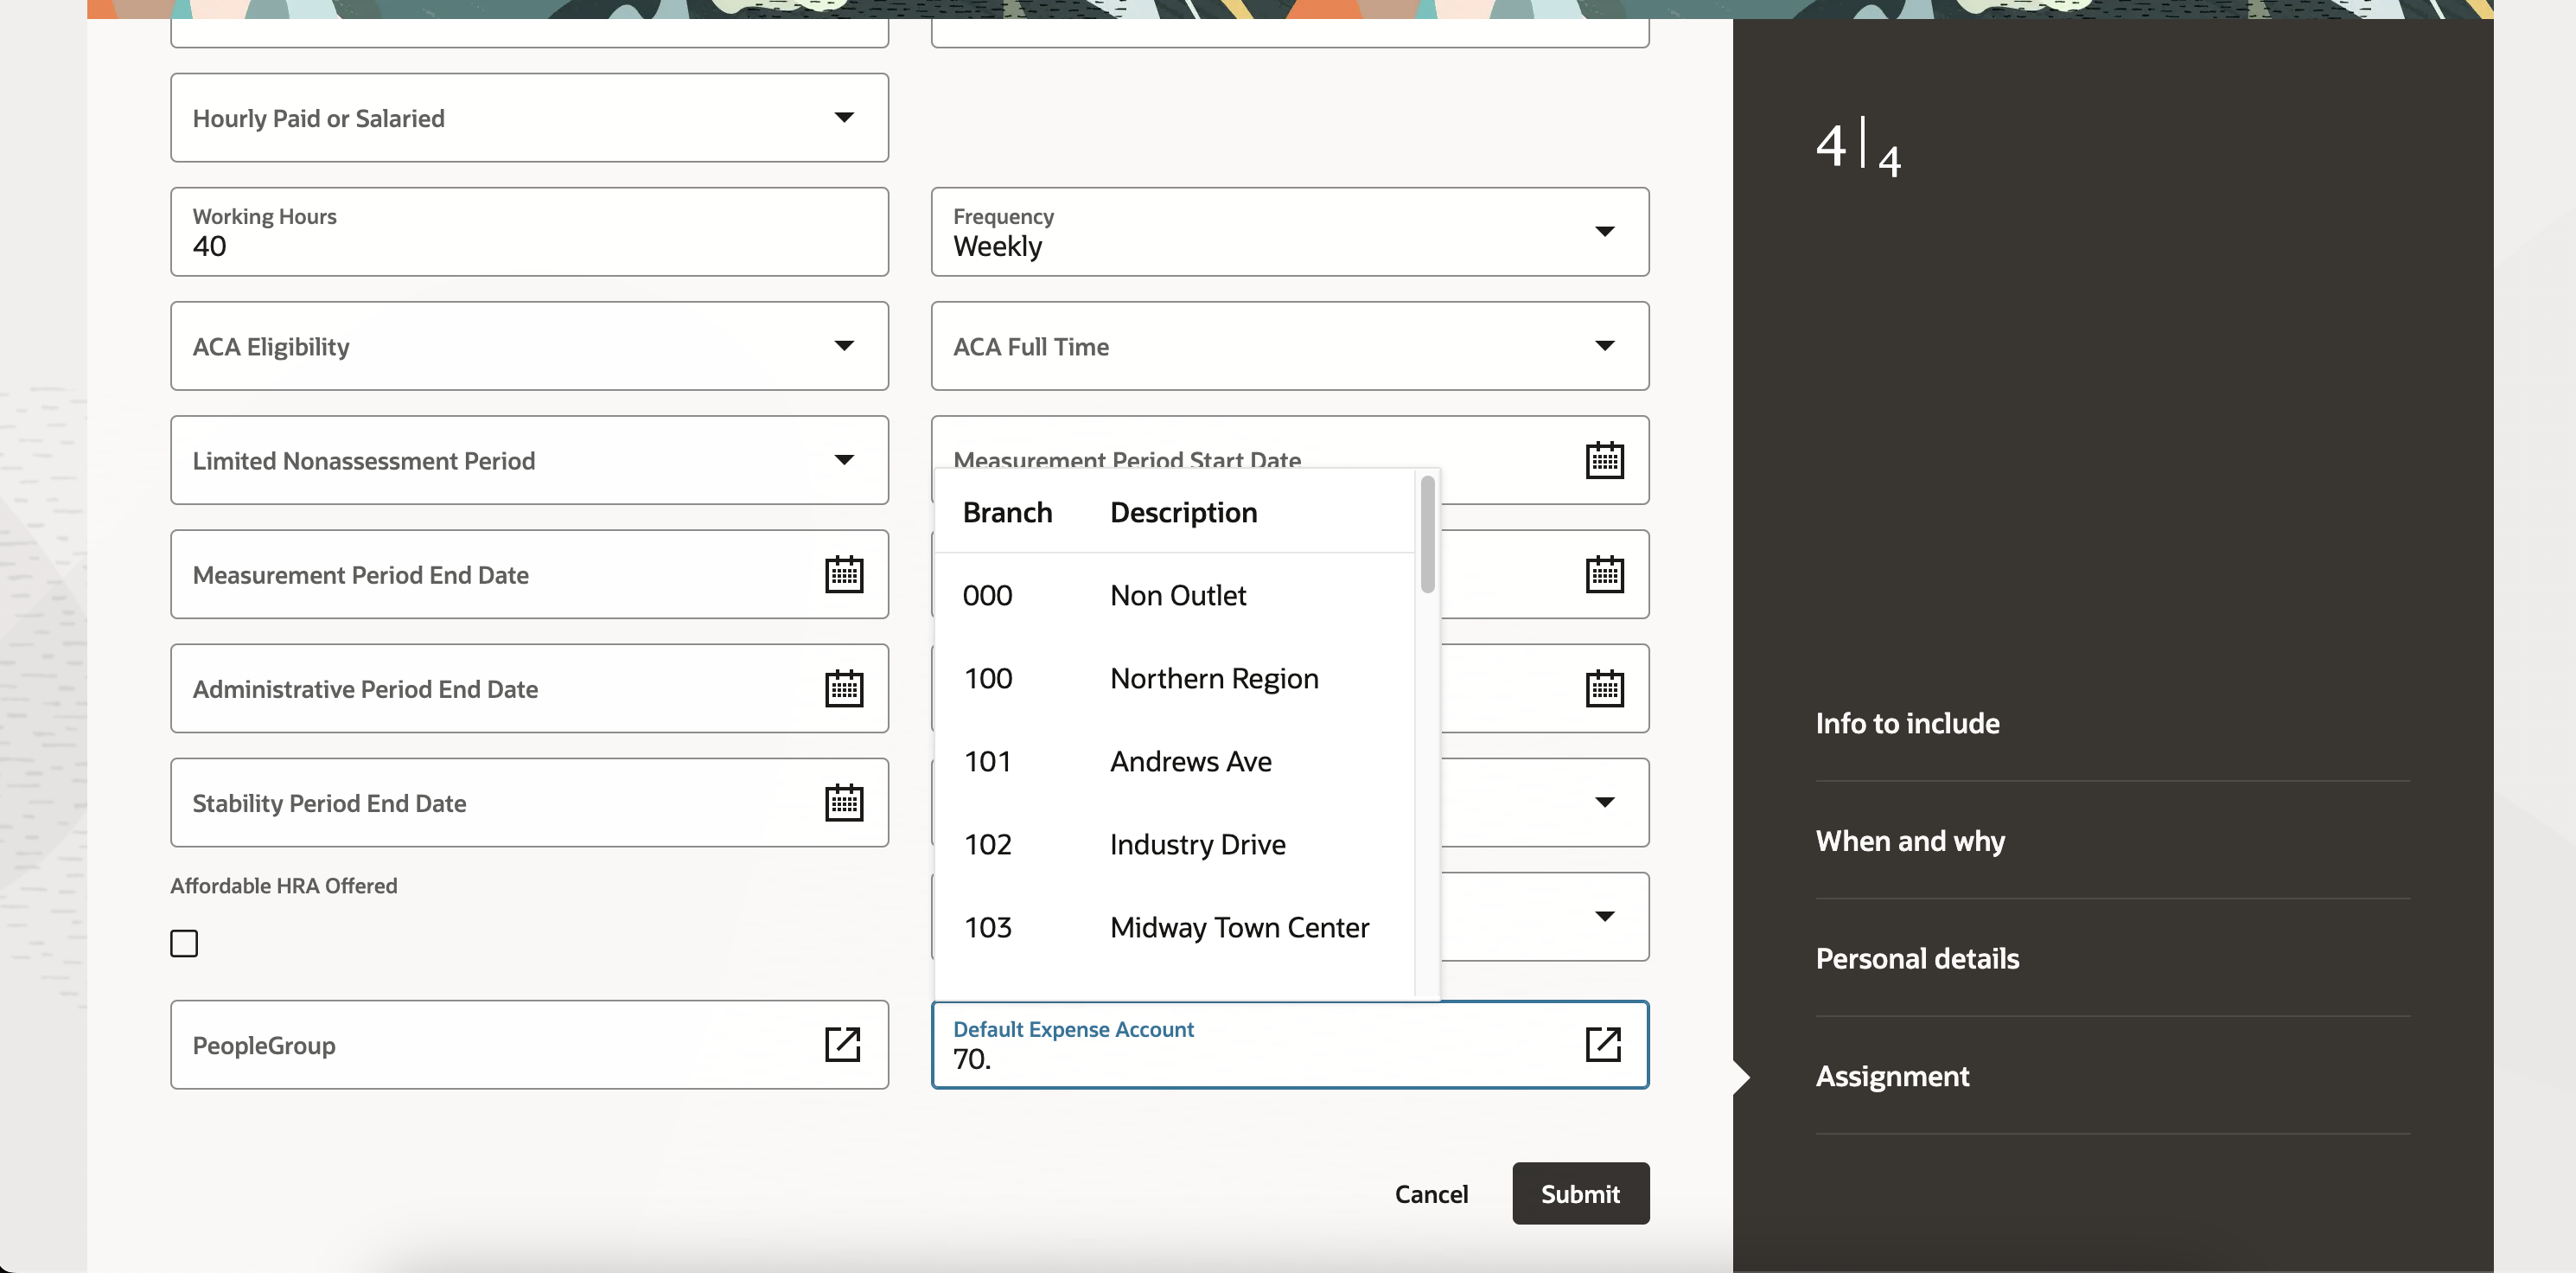Image resolution: width=2576 pixels, height=1273 pixels.
Task: Go to Personal details section
Action: (1916, 957)
